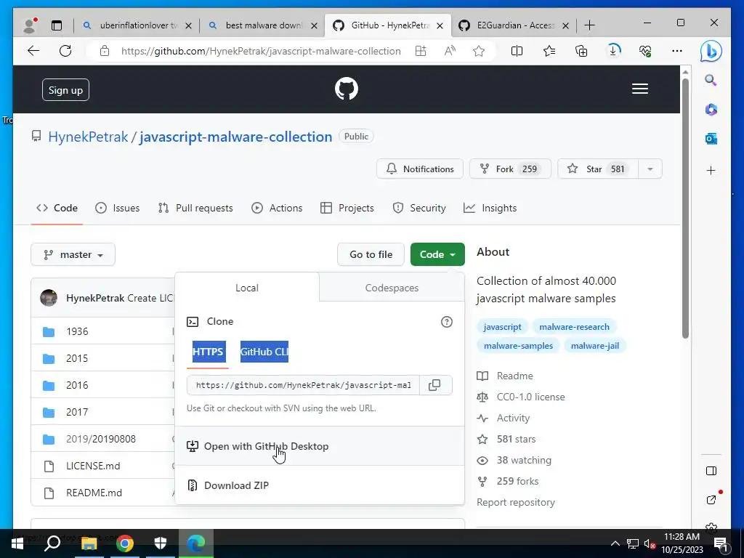The image size is (744, 558).
Task: Open the CC0-1.0 license link
Action: [530, 397]
